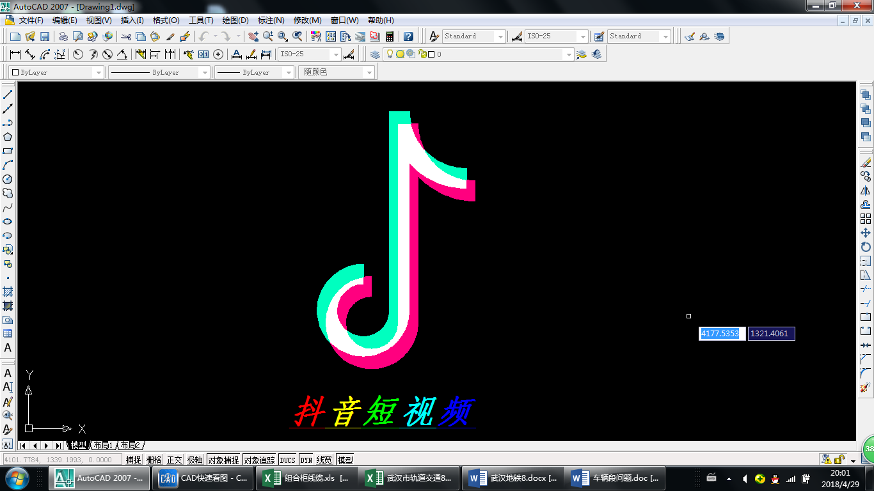Viewport: 874px width, 491px height.
Task: Open the 修改(M) menu
Action: (308, 20)
